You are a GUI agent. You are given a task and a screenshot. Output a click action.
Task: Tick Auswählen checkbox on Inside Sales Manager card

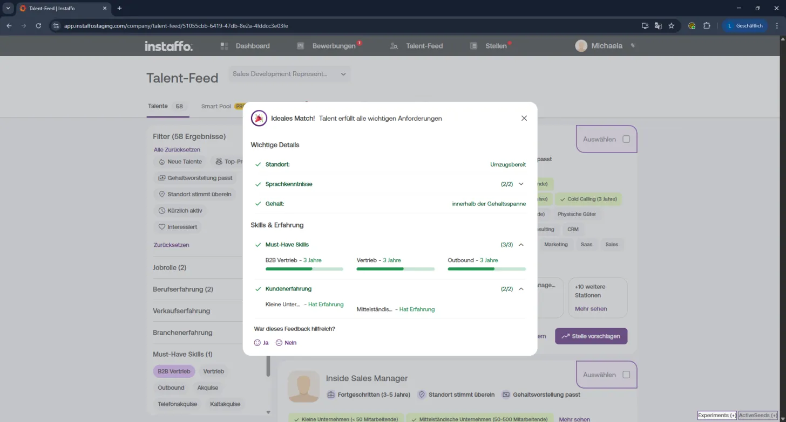[626, 375]
